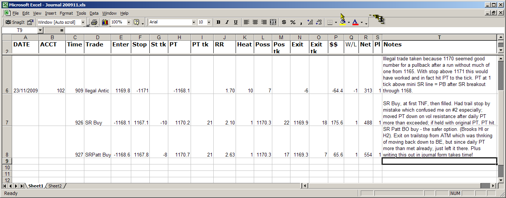Open the Tools menu
The width and height of the screenshot is (506, 198).
click(81, 13)
